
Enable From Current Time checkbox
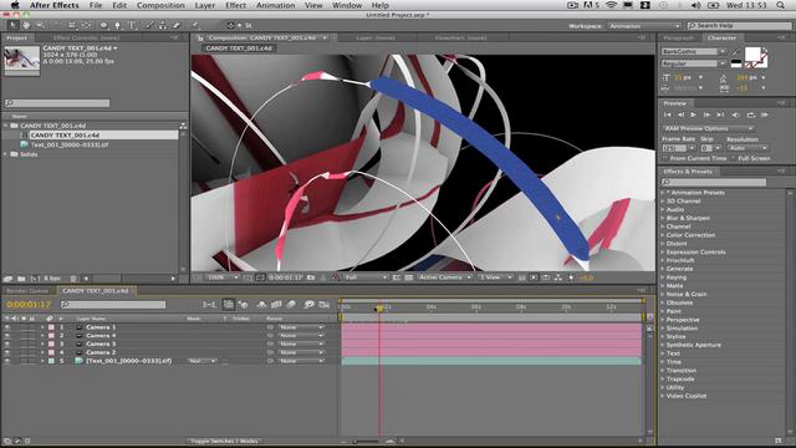tap(665, 158)
